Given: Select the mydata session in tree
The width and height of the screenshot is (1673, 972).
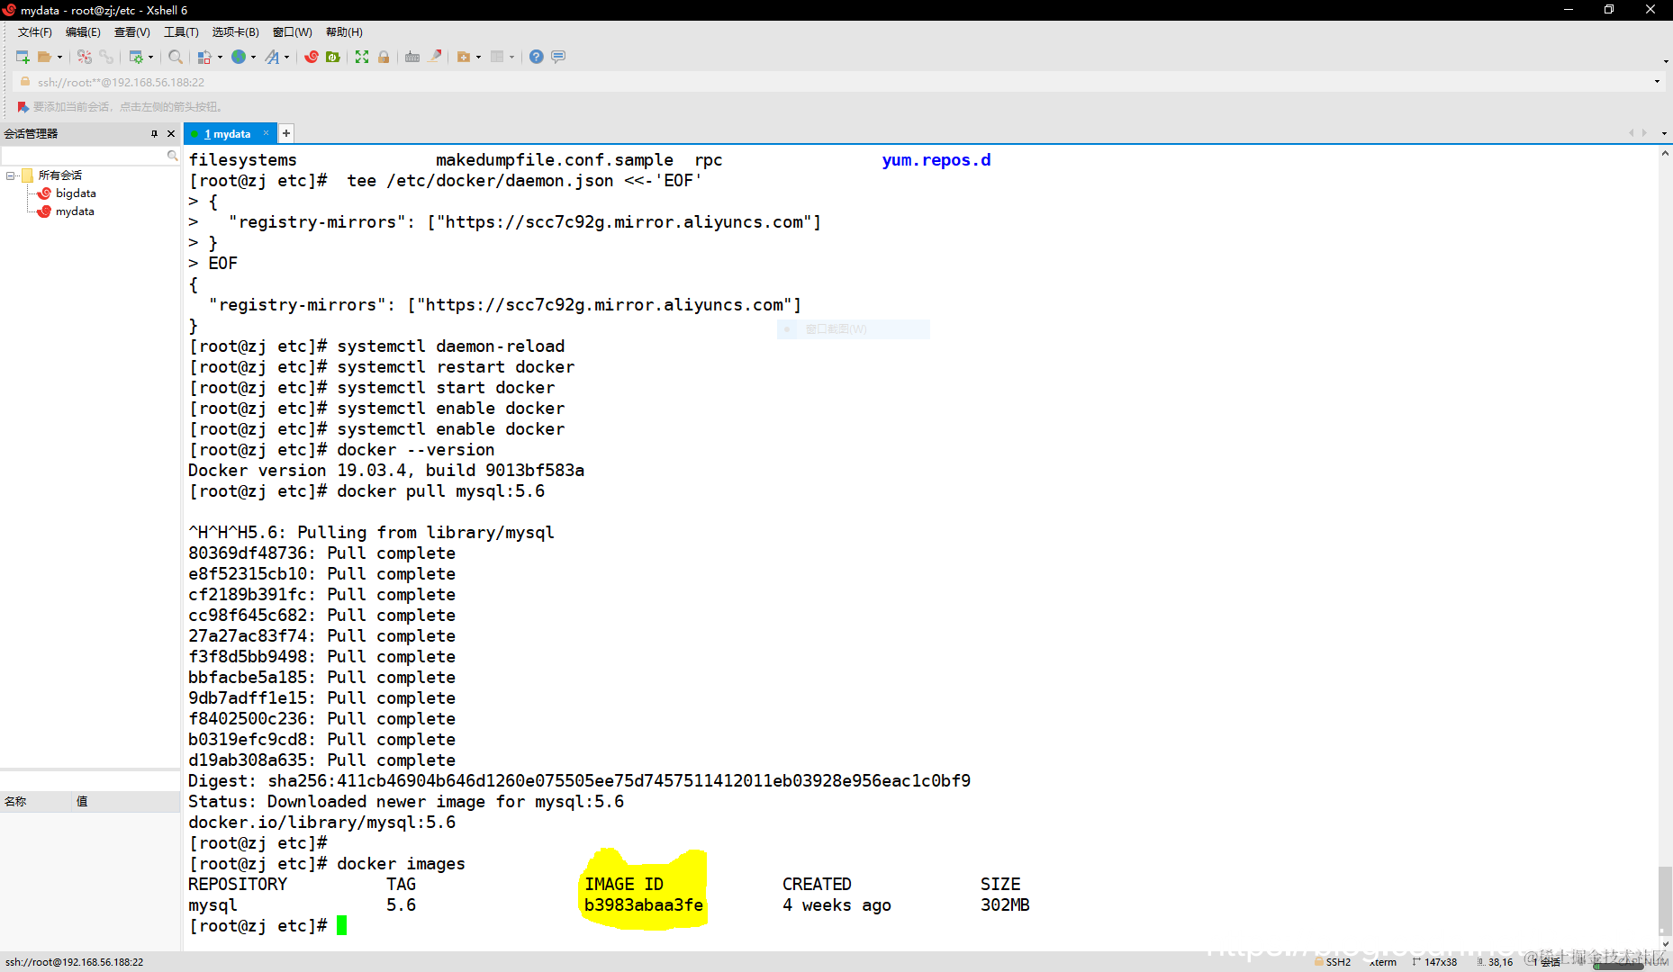Looking at the screenshot, I should coord(75,211).
